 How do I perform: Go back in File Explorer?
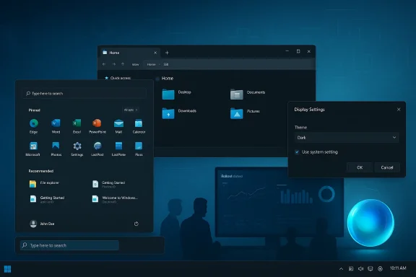104,64
